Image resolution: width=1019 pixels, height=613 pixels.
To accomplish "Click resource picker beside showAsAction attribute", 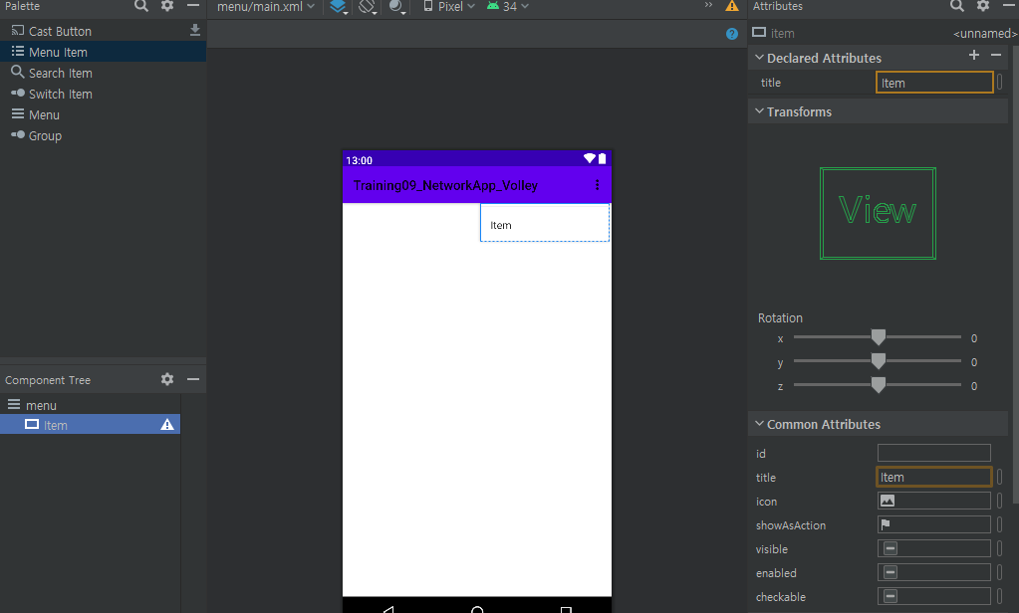I will coord(999,524).
